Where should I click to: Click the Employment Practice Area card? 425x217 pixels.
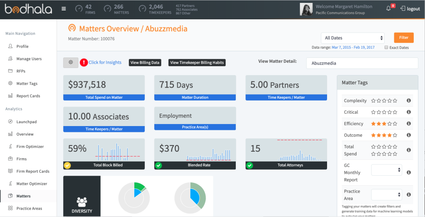(195, 119)
